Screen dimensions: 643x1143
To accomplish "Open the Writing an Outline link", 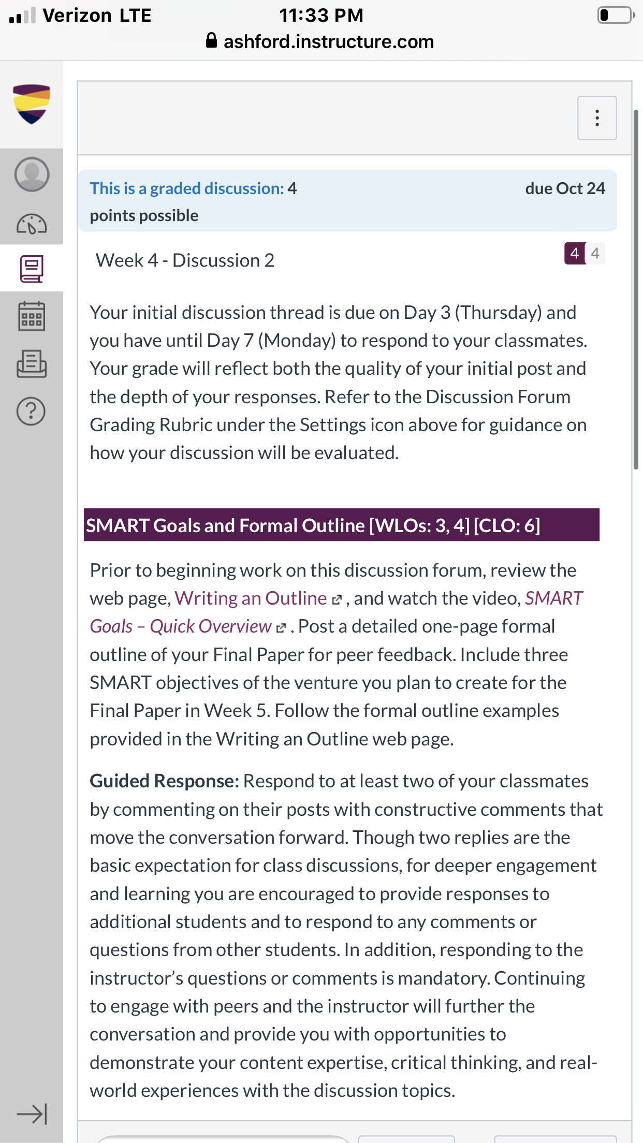I will [x=251, y=598].
